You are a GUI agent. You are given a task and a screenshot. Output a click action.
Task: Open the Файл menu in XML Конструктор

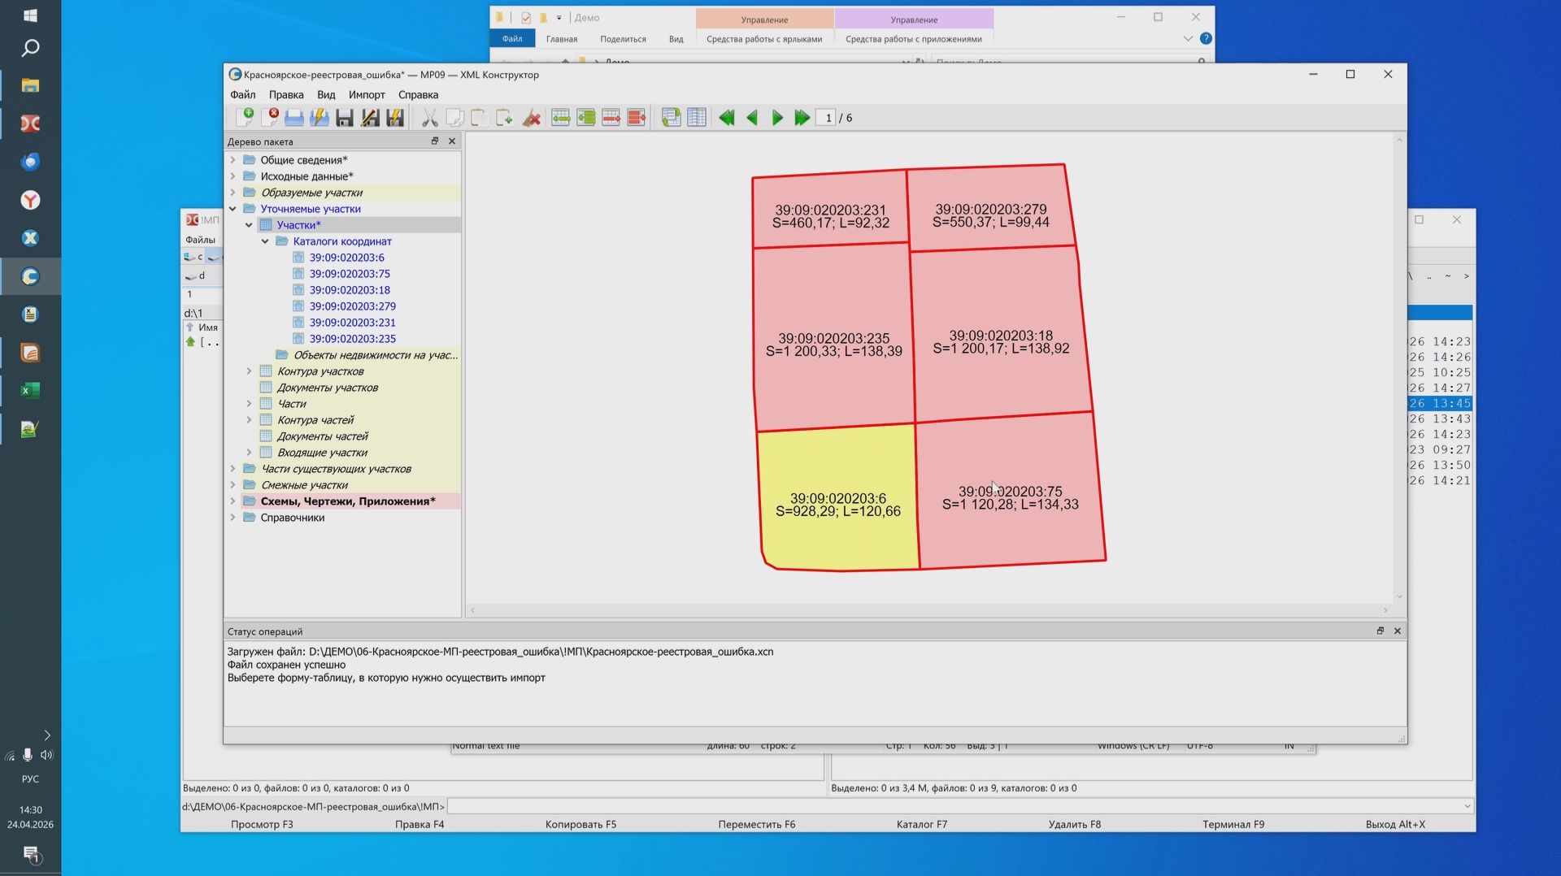pyautogui.click(x=242, y=95)
